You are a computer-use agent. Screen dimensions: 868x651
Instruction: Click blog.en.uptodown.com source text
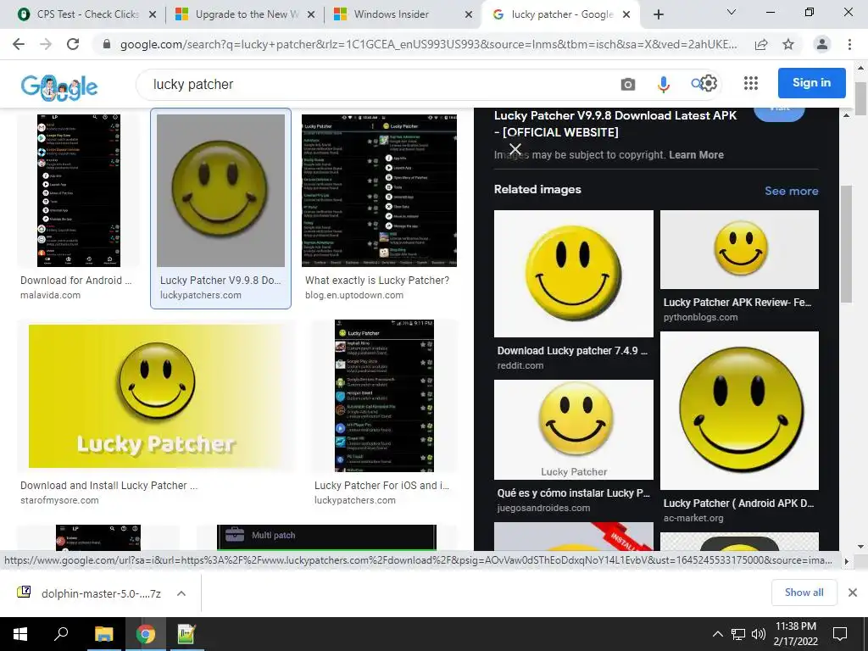[x=354, y=295]
